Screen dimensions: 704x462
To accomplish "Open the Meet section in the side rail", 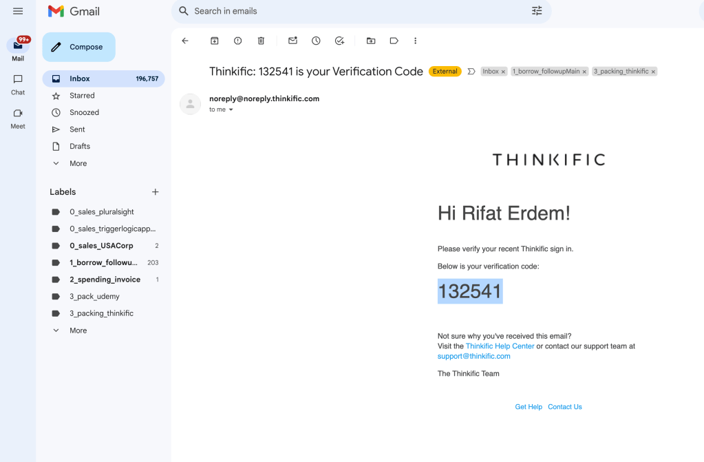I will (18, 118).
